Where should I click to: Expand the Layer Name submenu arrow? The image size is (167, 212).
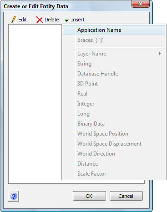160,53
